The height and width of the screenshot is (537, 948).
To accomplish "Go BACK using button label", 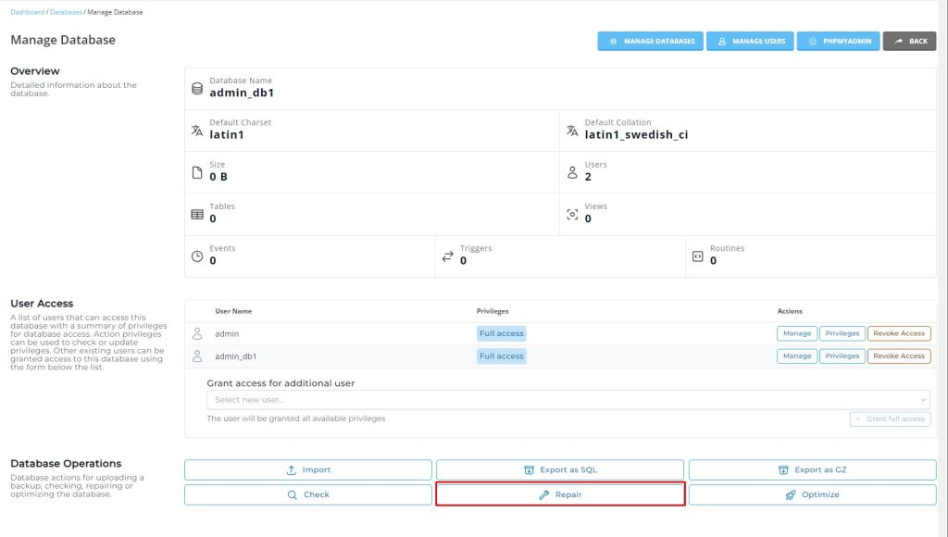I will click(x=917, y=41).
